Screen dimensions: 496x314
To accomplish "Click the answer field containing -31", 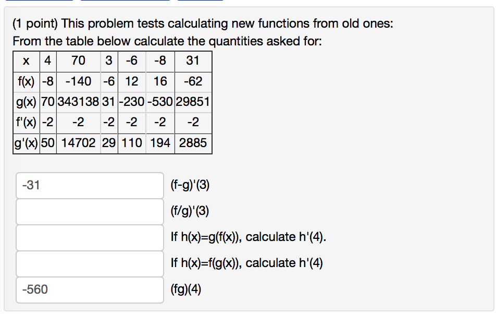I will [89, 185].
